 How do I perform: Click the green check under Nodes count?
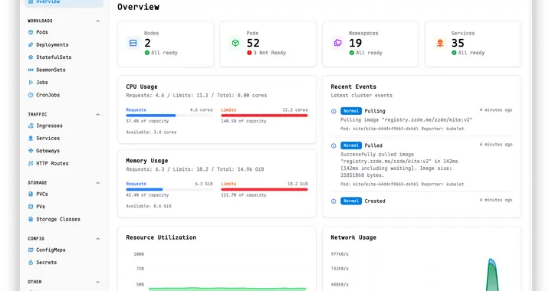coord(146,53)
